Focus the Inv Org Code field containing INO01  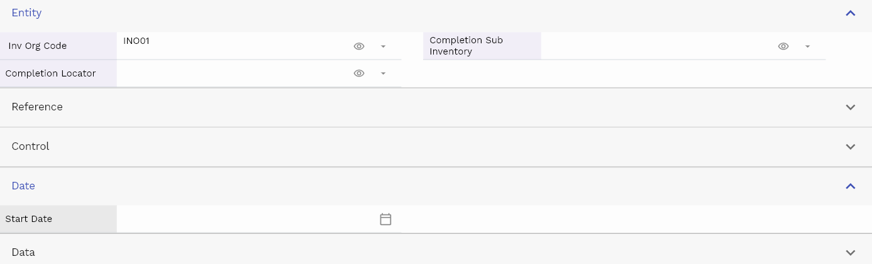[233, 46]
